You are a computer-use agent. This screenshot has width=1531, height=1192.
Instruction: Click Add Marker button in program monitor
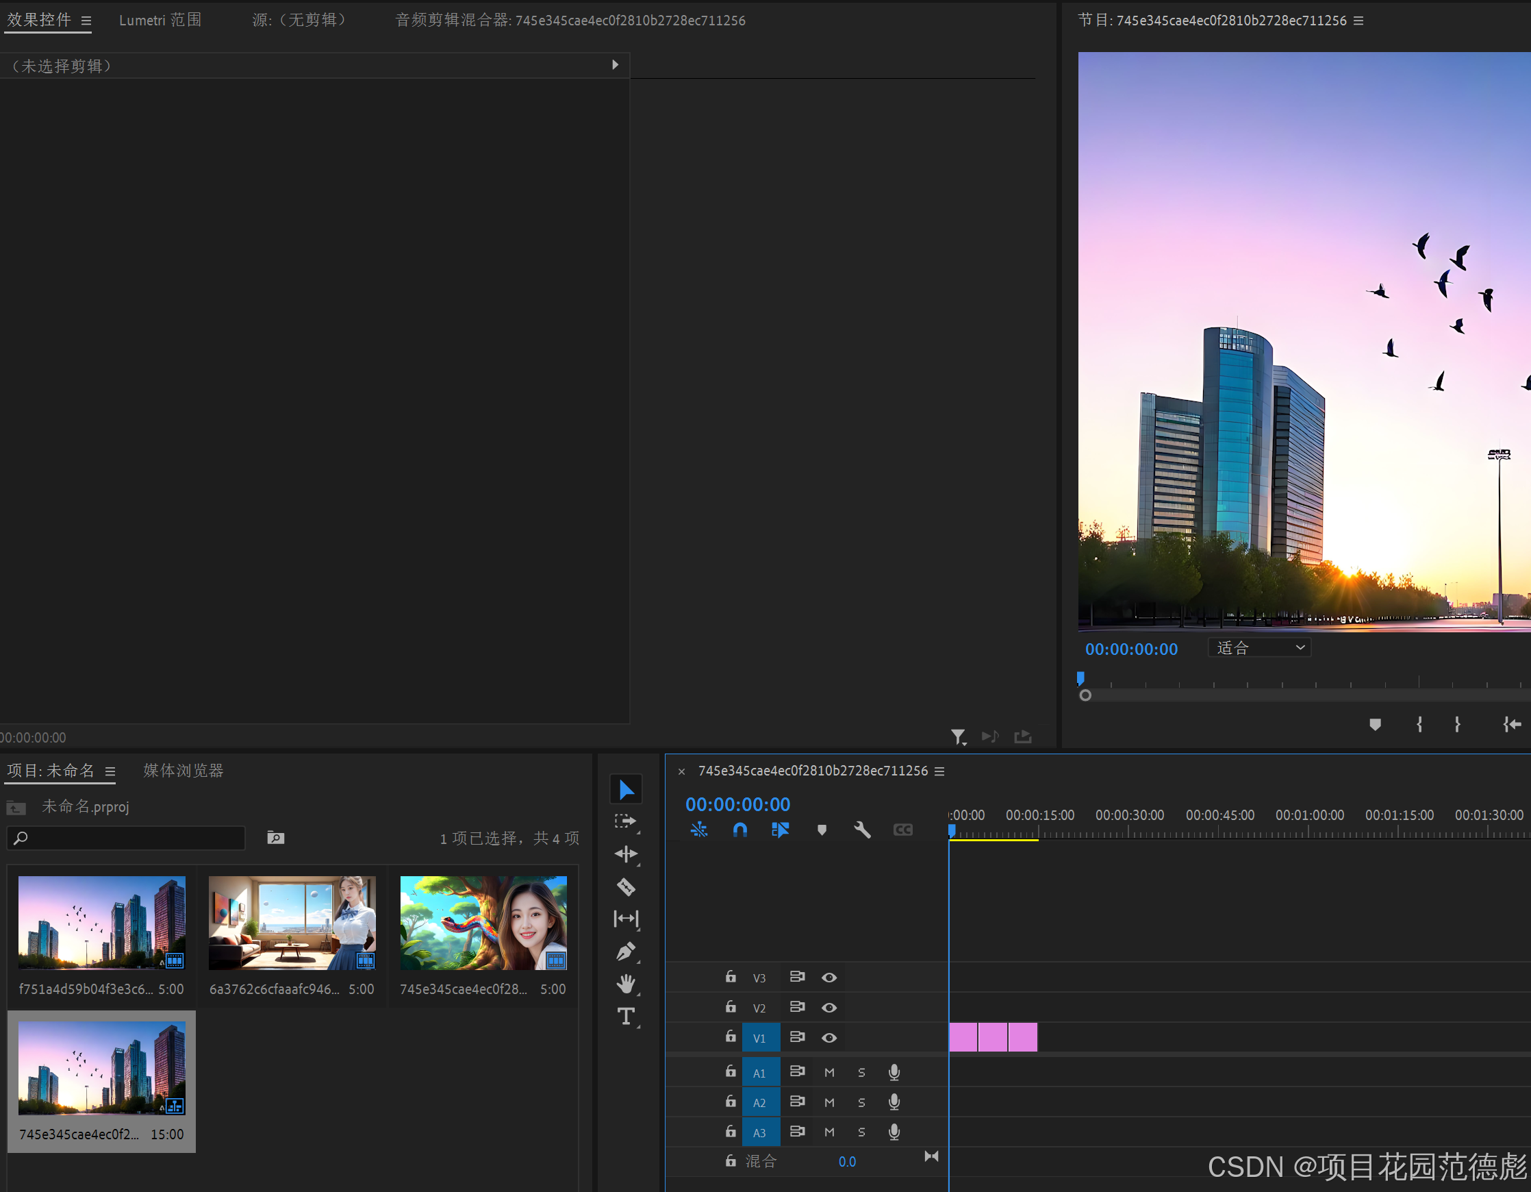pyautogui.click(x=1375, y=724)
